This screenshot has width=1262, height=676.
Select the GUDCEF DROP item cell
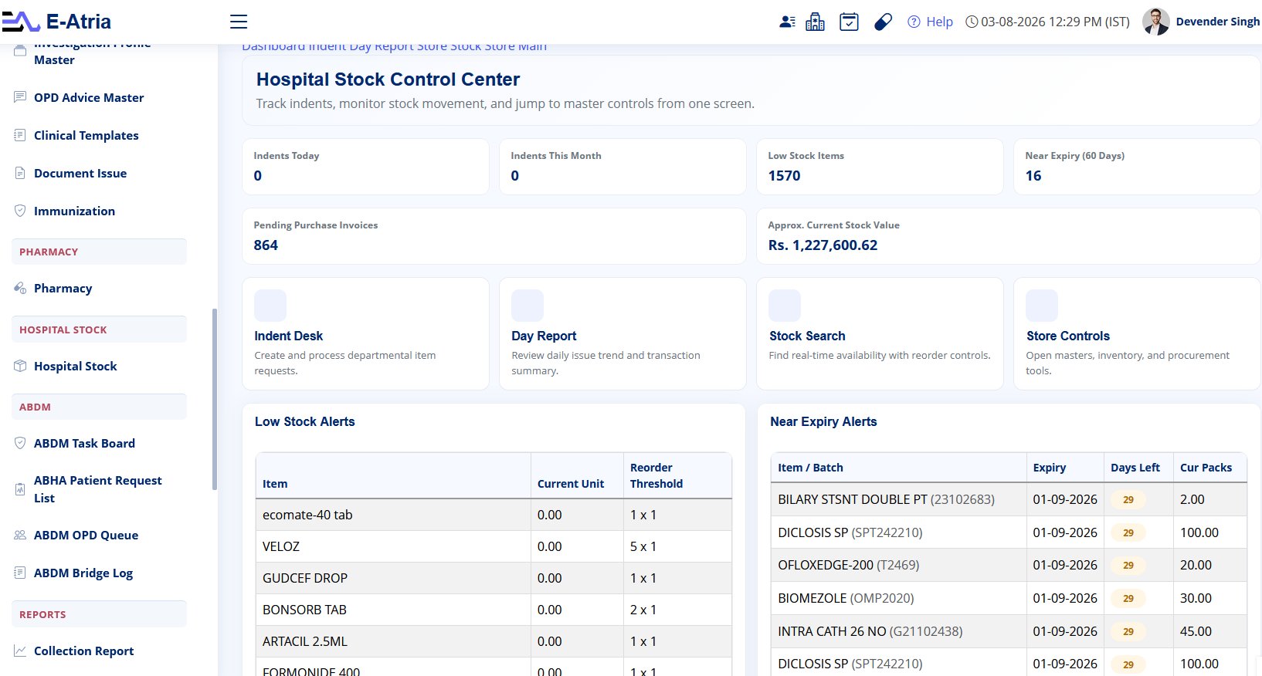[393, 578]
